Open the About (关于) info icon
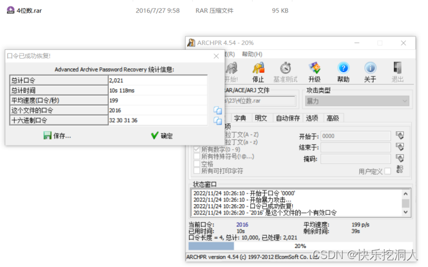428x267 pixels. point(370,68)
